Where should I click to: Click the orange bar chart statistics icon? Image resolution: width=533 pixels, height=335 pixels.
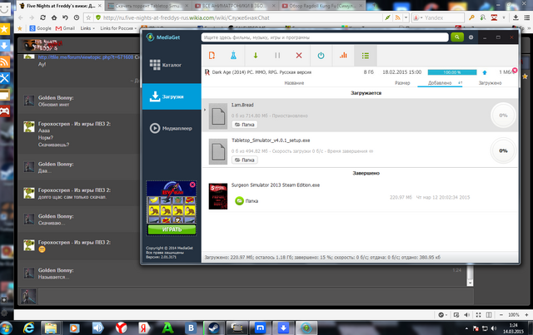[x=343, y=56]
